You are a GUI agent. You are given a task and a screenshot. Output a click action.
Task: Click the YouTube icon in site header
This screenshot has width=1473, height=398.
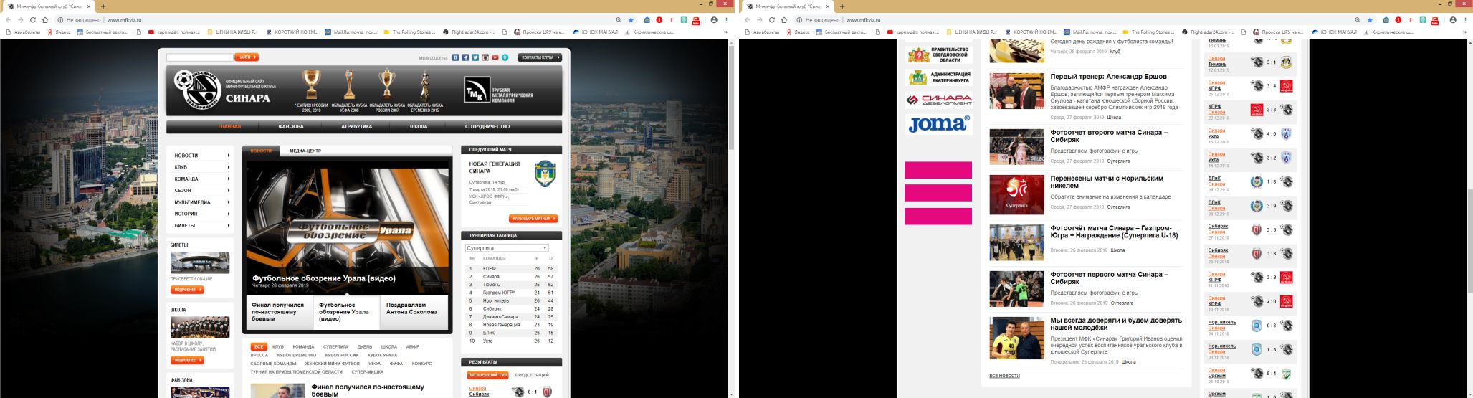pos(495,57)
